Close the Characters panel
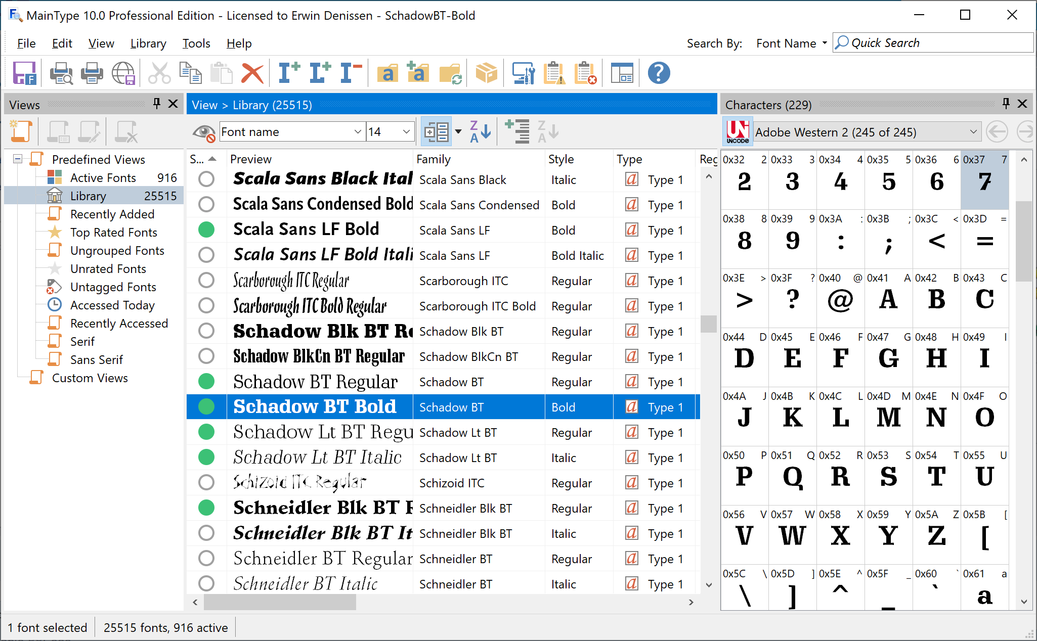This screenshot has height=641, width=1037. pos(1022,104)
